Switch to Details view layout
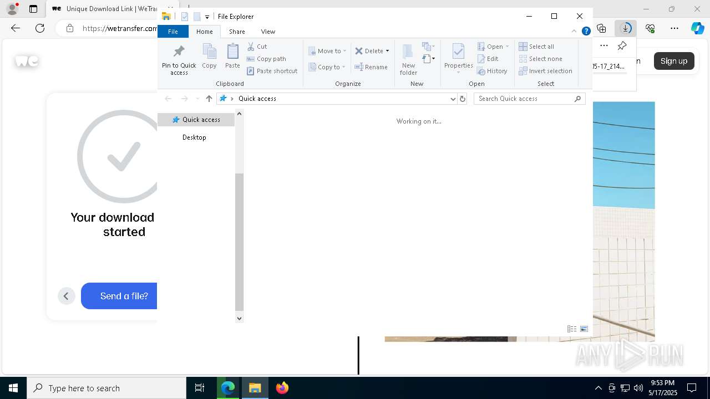This screenshot has width=710, height=399. [x=572, y=329]
